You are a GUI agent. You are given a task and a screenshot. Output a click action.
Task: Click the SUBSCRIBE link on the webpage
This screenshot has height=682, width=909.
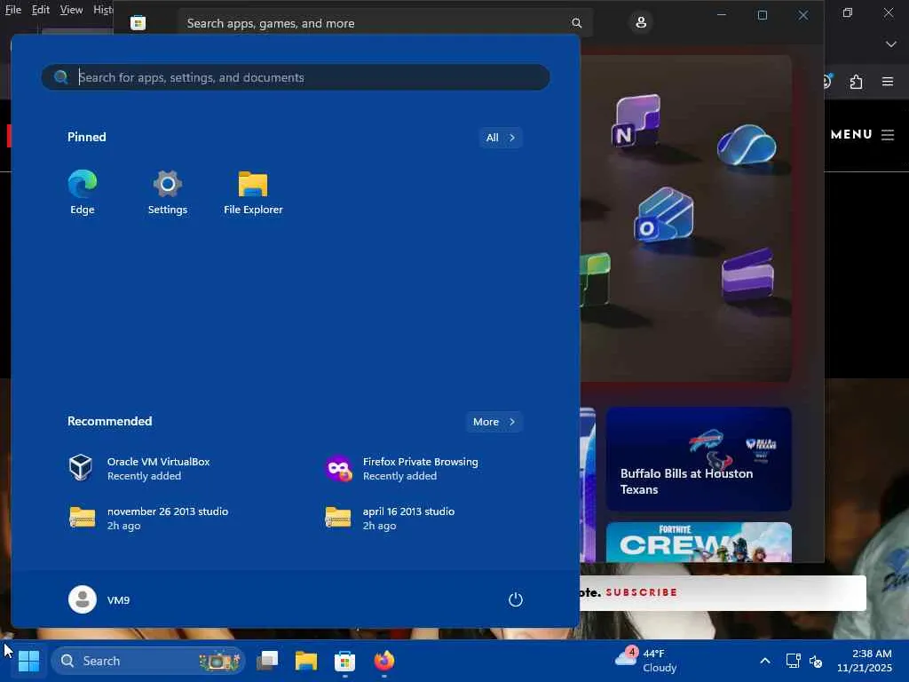[641, 592]
